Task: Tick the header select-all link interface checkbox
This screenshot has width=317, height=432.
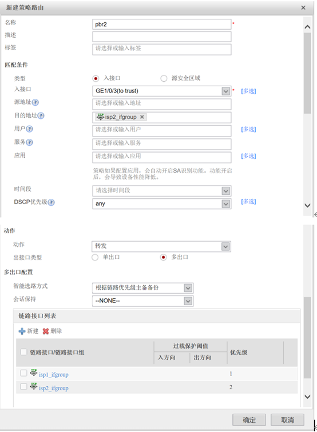Action: [x=23, y=352]
